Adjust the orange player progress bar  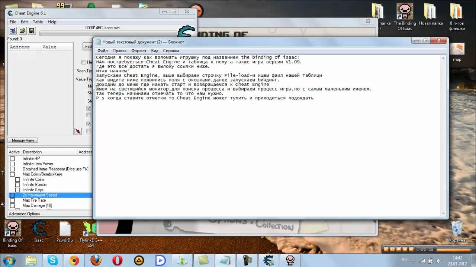[453, 250]
